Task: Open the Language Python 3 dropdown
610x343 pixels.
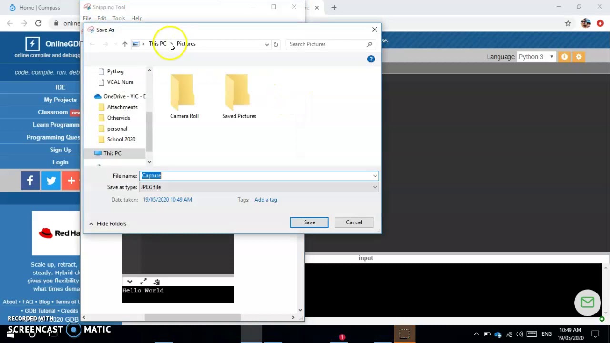Action: click(536, 57)
